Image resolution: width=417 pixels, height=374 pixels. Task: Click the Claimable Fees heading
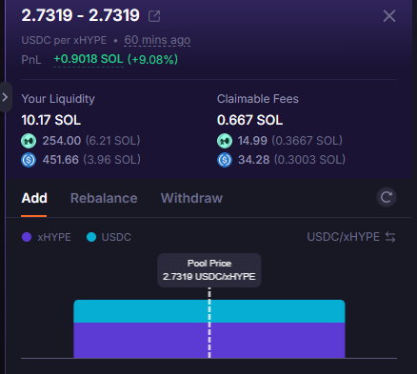point(258,99)
